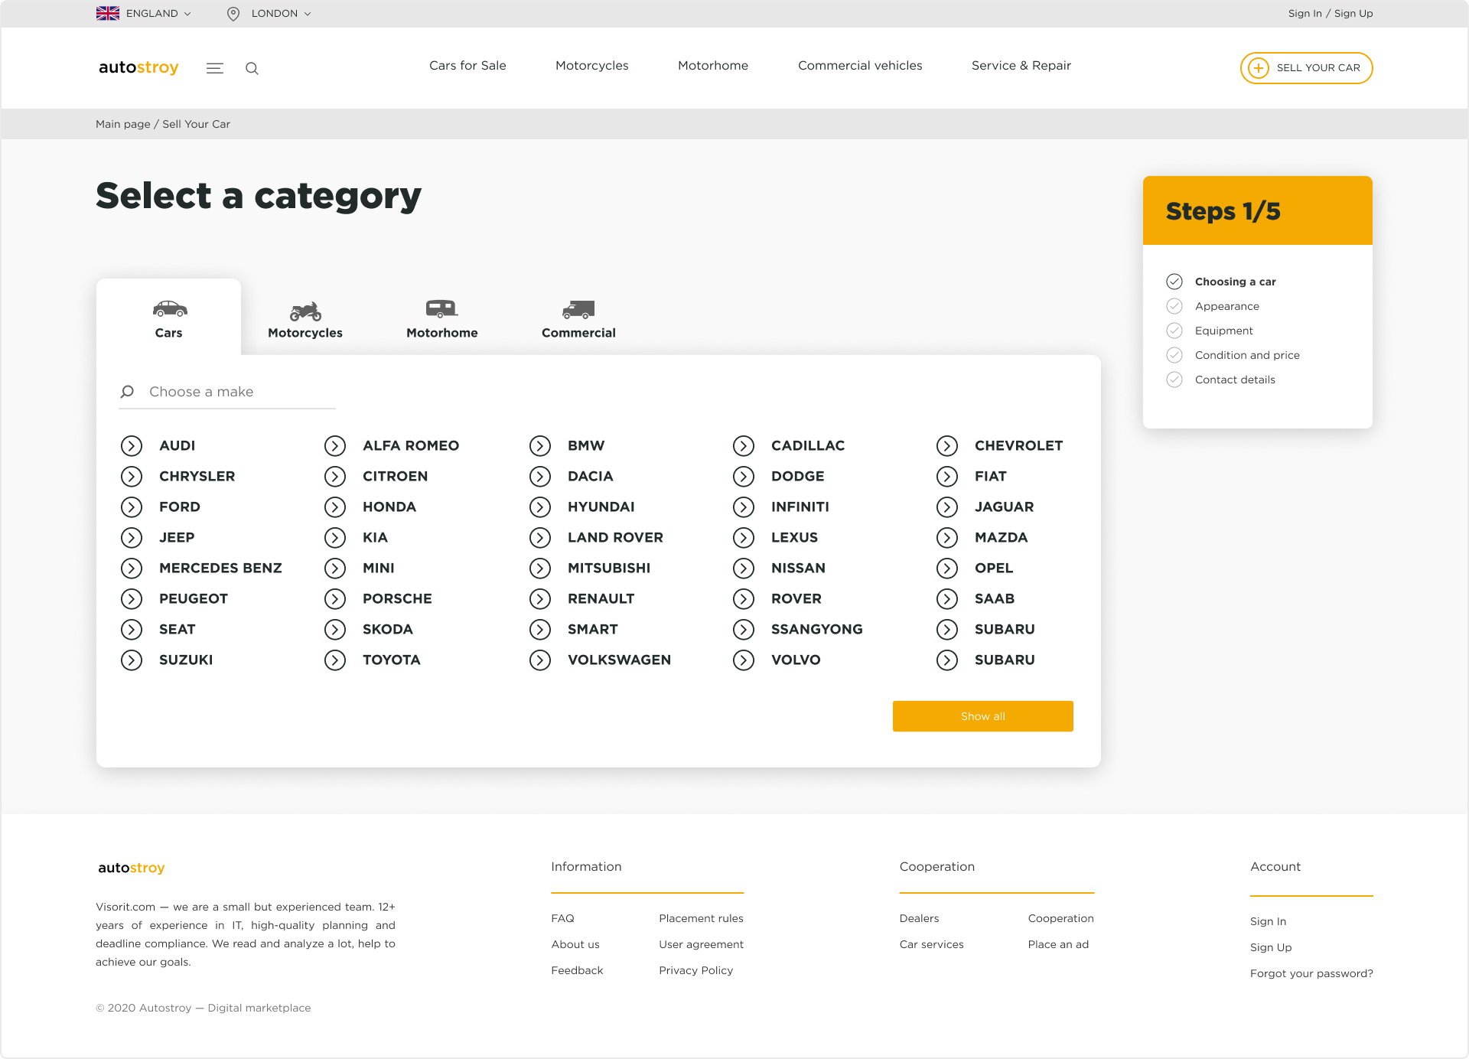Image resolution: width=1469 pixels, height=1059 pixels.
Task: Click the arrow icon next to HYUNDAI
Action: click(540, 507)
